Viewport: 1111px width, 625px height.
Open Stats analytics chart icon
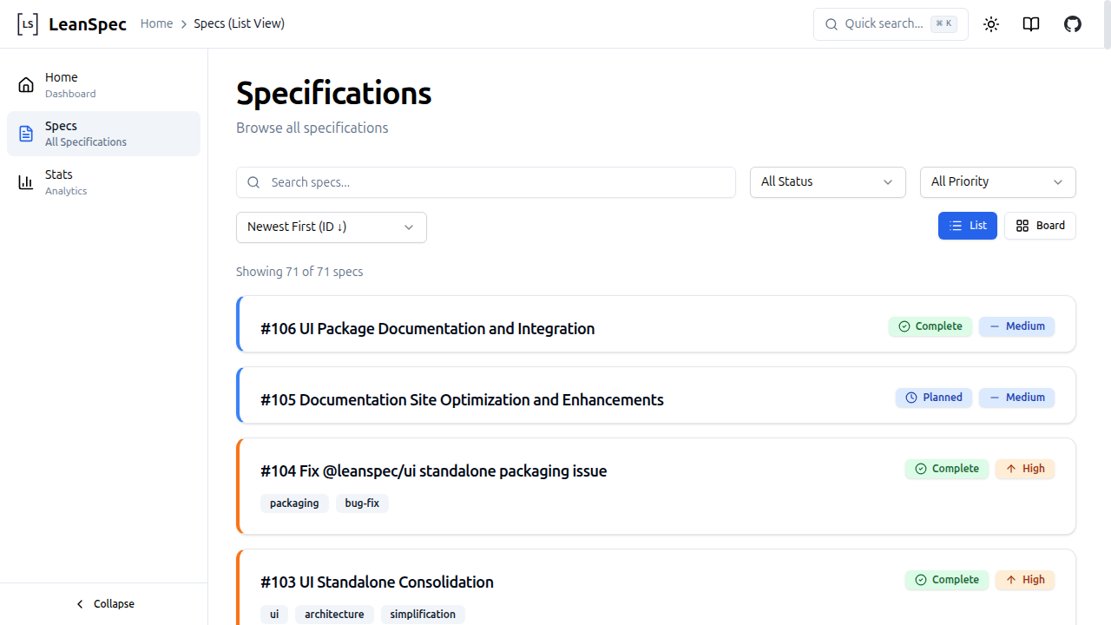(x=25, y=181)
